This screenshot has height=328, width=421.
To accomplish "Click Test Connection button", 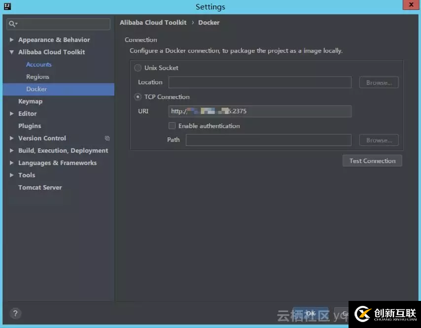I will click(x=372, y=161).
